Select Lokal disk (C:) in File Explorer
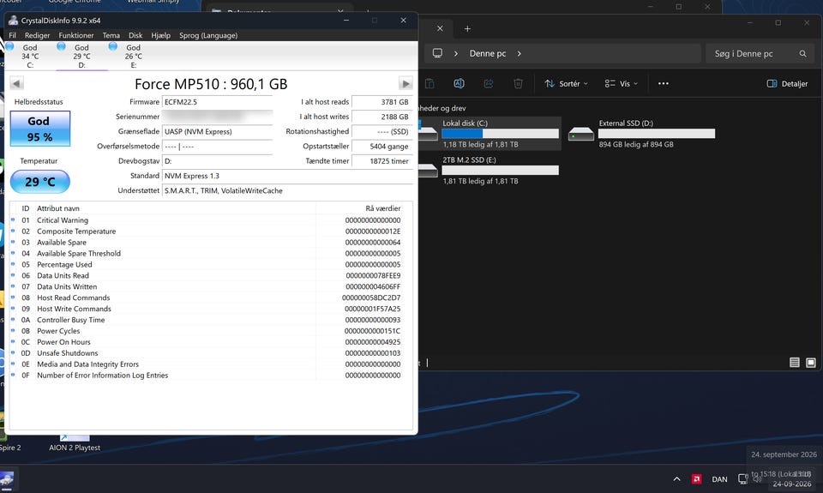The image size is (823, 493). pyautogui.click(x=490, y=134)
